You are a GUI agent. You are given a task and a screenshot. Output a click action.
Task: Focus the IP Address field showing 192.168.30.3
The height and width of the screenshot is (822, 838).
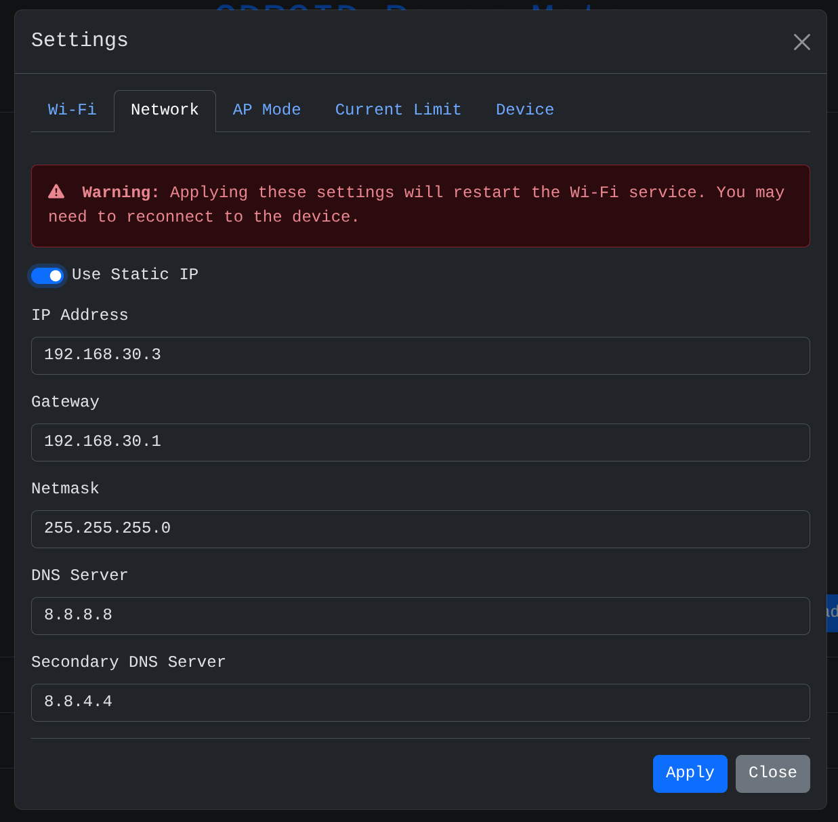pyautogui.click(x=420, y=356)
